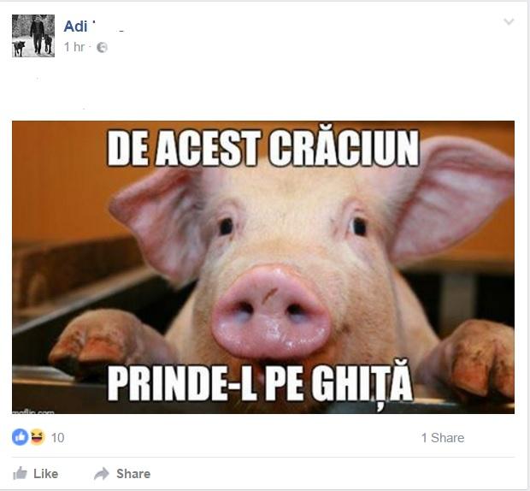Click the public globe privacy icon
Screen dimensions: 530x491
tap(102, 47)
